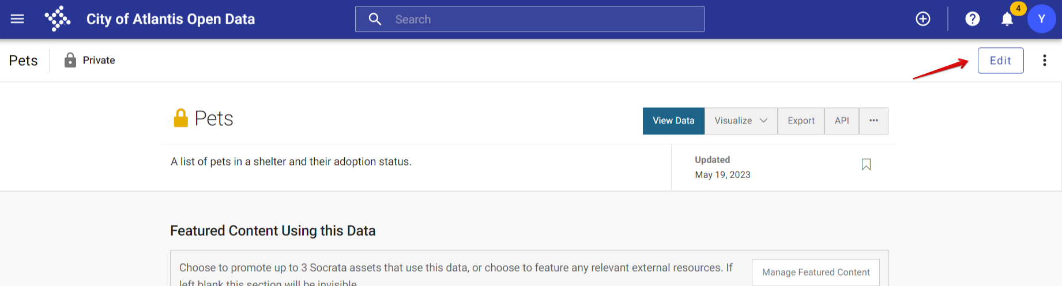Click the Edit button
This screenshot has height=286, width=1062.
click(1000, 61)
